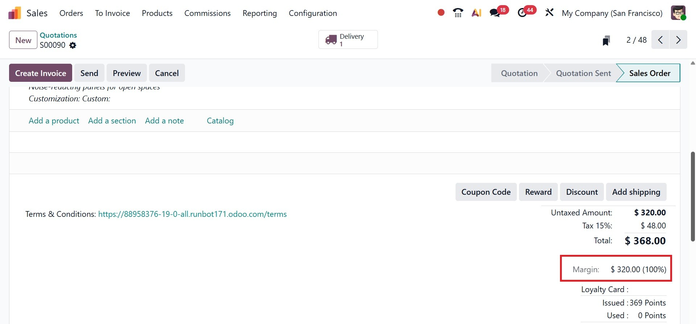
Task: Click the Margin value $ 320.00 (100%)
Action: (638, 269)
